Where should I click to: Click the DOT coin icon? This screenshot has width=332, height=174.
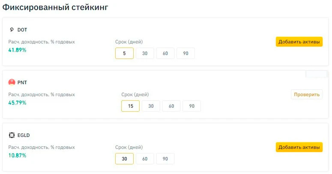[12, 30]
